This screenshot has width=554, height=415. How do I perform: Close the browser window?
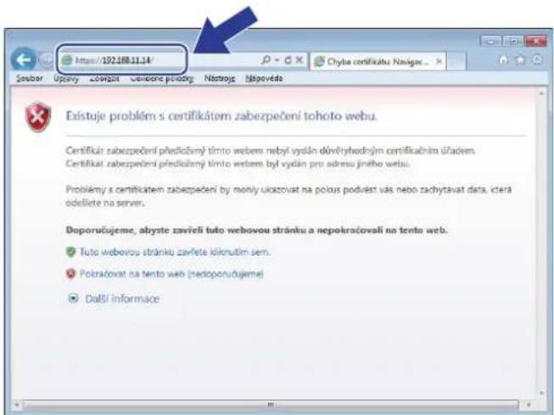(535, 41)
